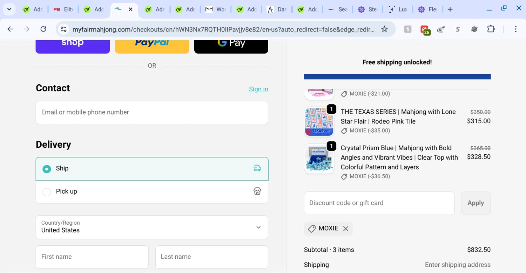
Task: Open Chrome three-dot menu
Action: coord(515,29)
